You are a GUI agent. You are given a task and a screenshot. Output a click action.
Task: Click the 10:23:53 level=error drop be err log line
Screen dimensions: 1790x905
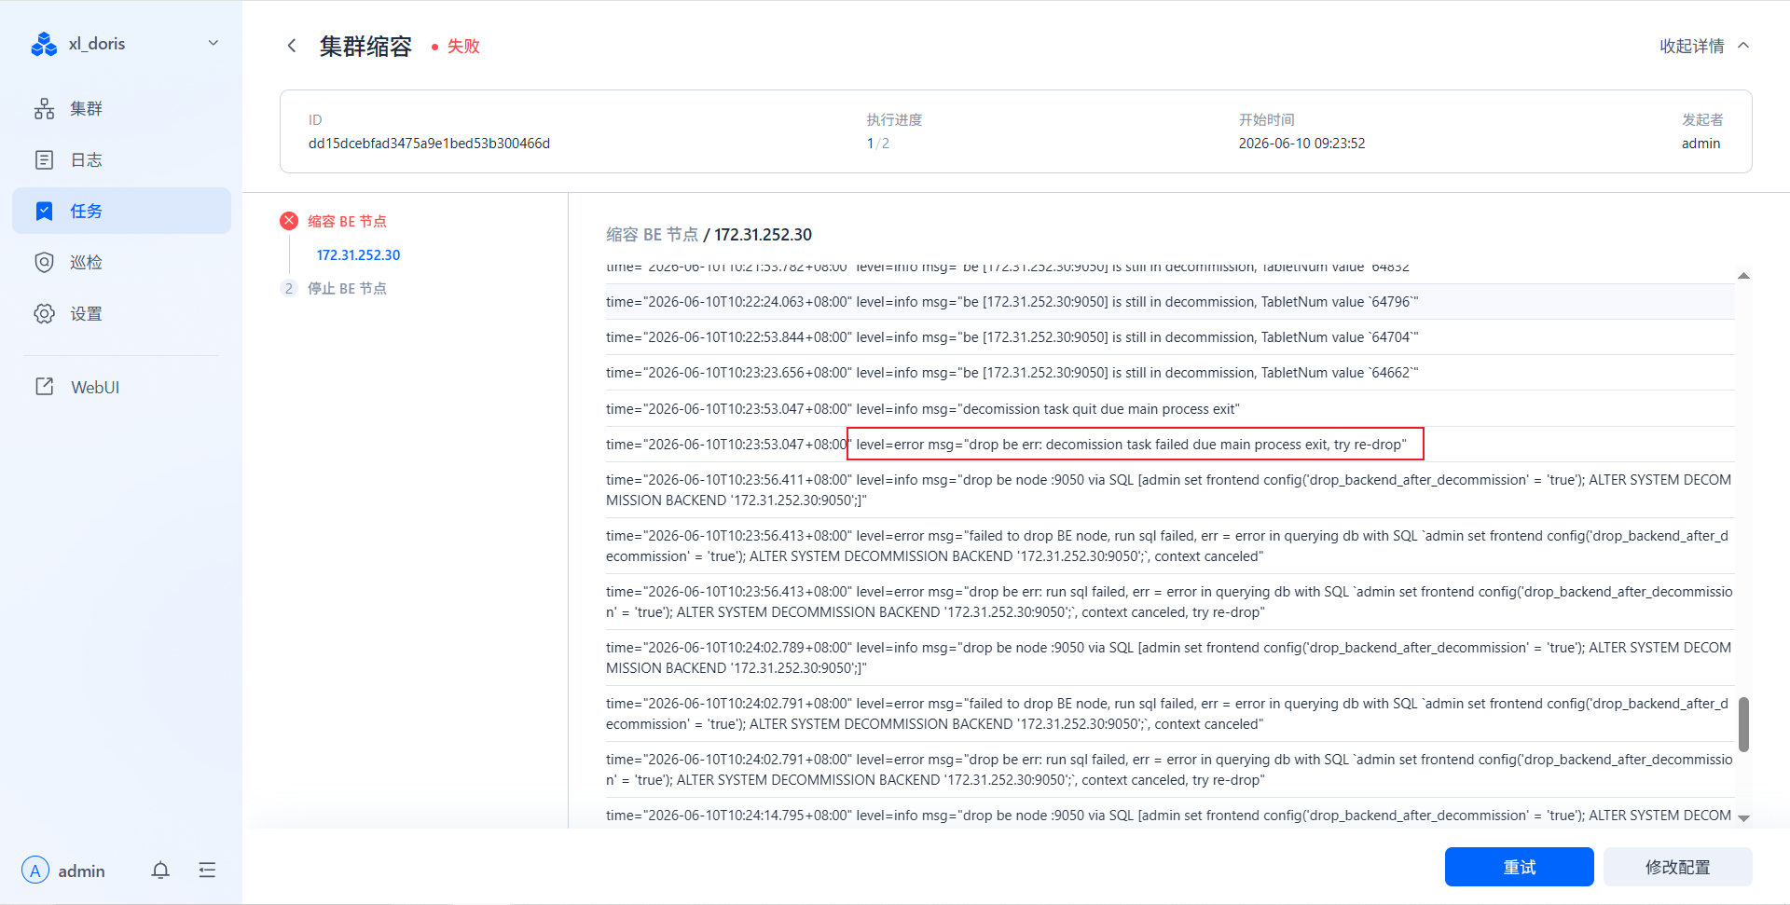[x=1170, y=445]
